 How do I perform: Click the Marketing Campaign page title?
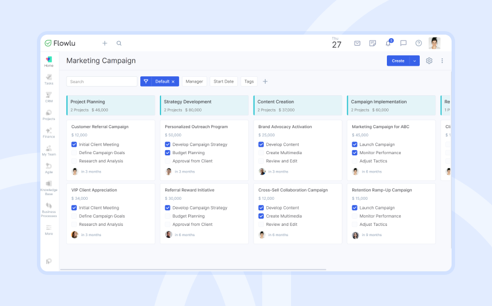point(101,61)
